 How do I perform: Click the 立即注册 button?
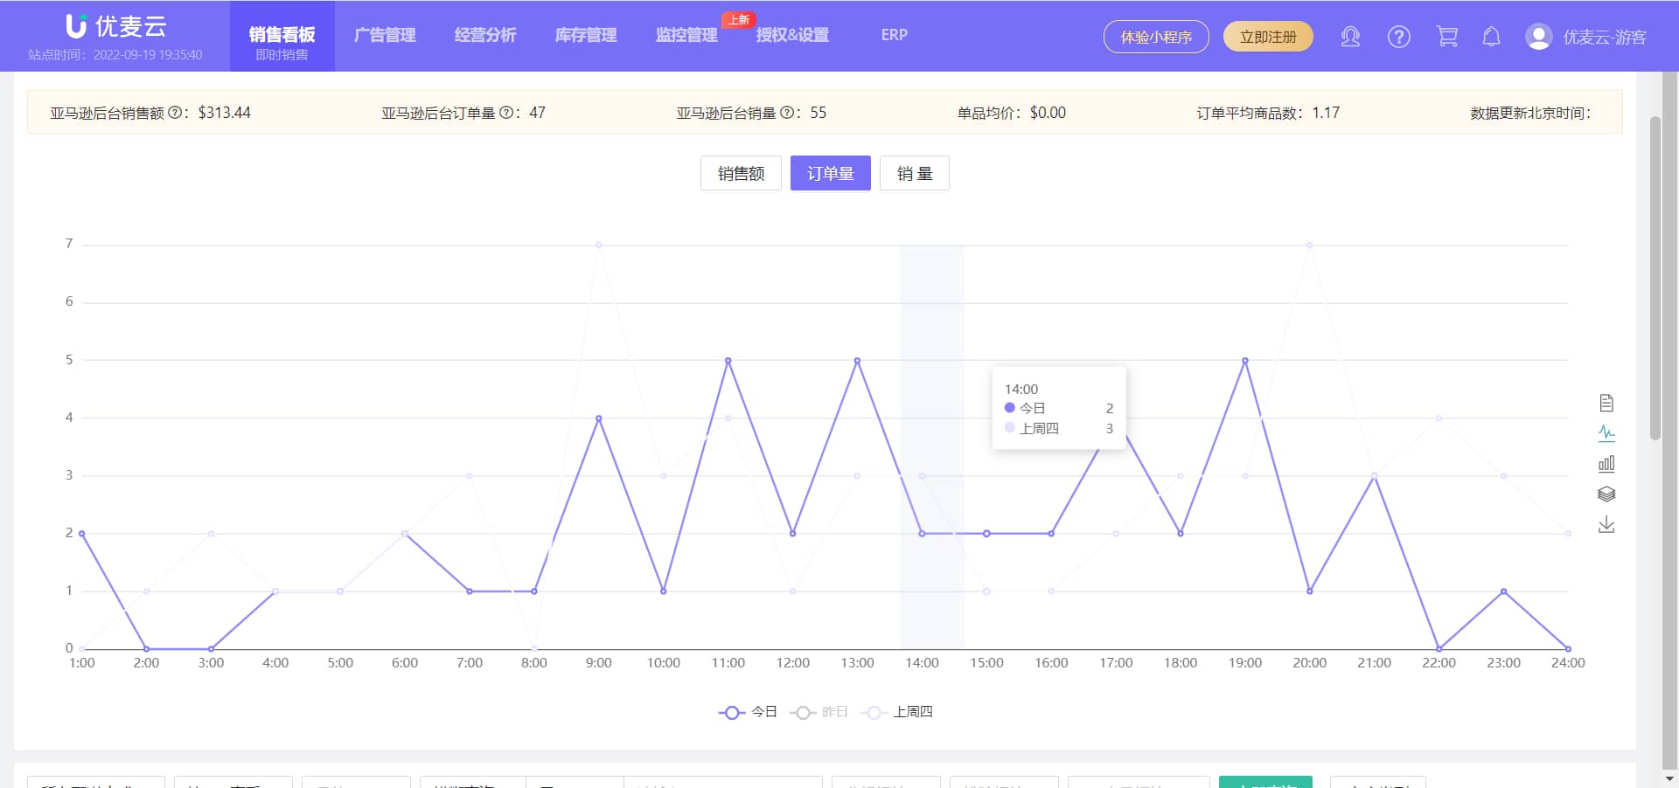1268,37
